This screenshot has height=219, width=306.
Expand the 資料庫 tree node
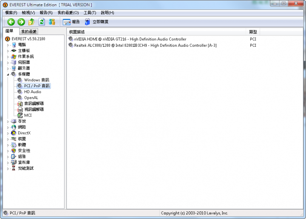pyautogui.click(x=8, y=162)
